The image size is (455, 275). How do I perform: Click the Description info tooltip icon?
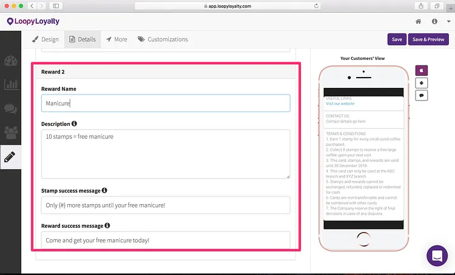[x=74, y=124]
